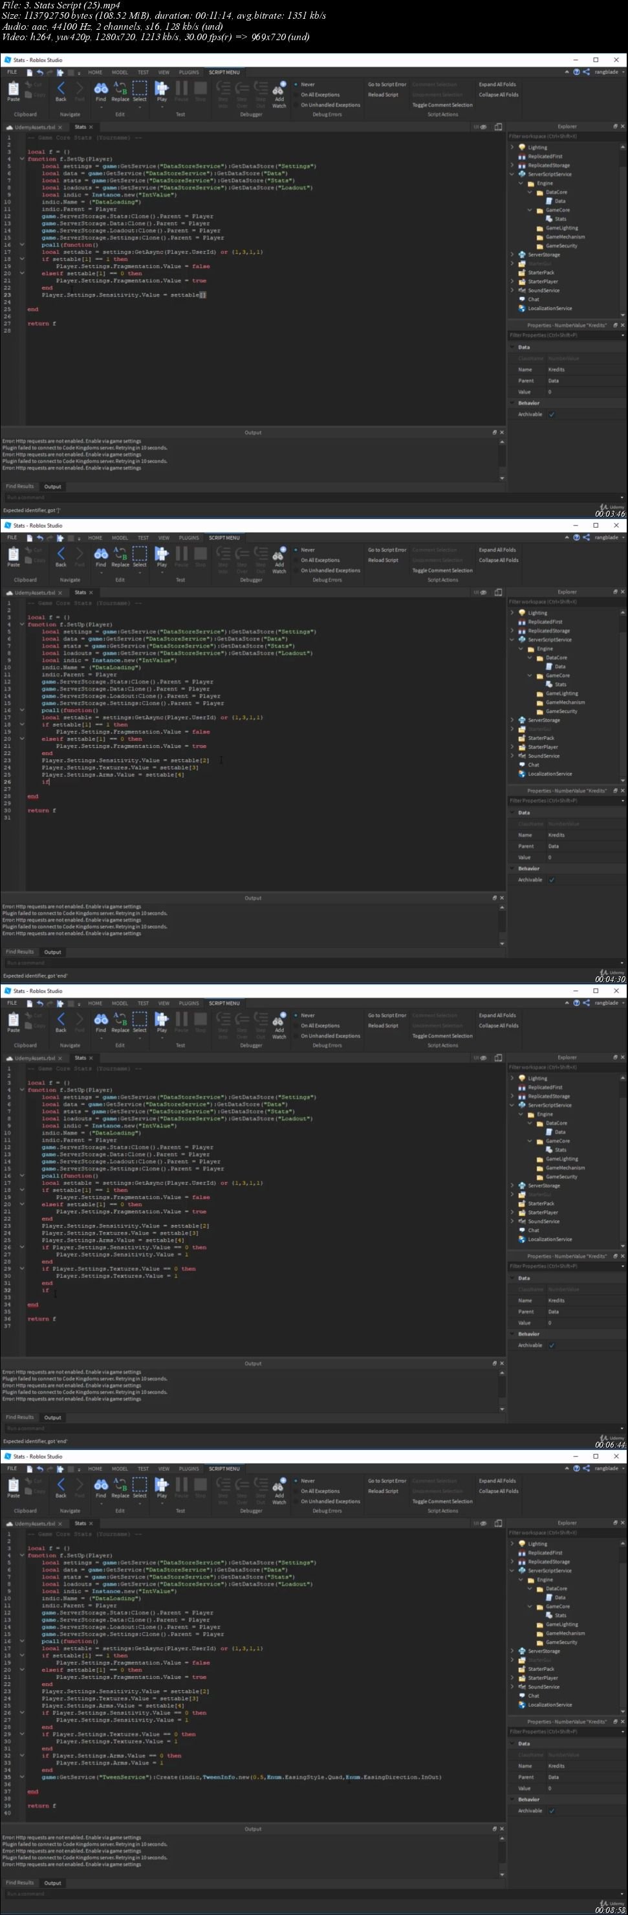Screen dimensions: 628x1915
Task: Click the rangblade account name in the 00:06:44 frame
Action: [606, 1003]
